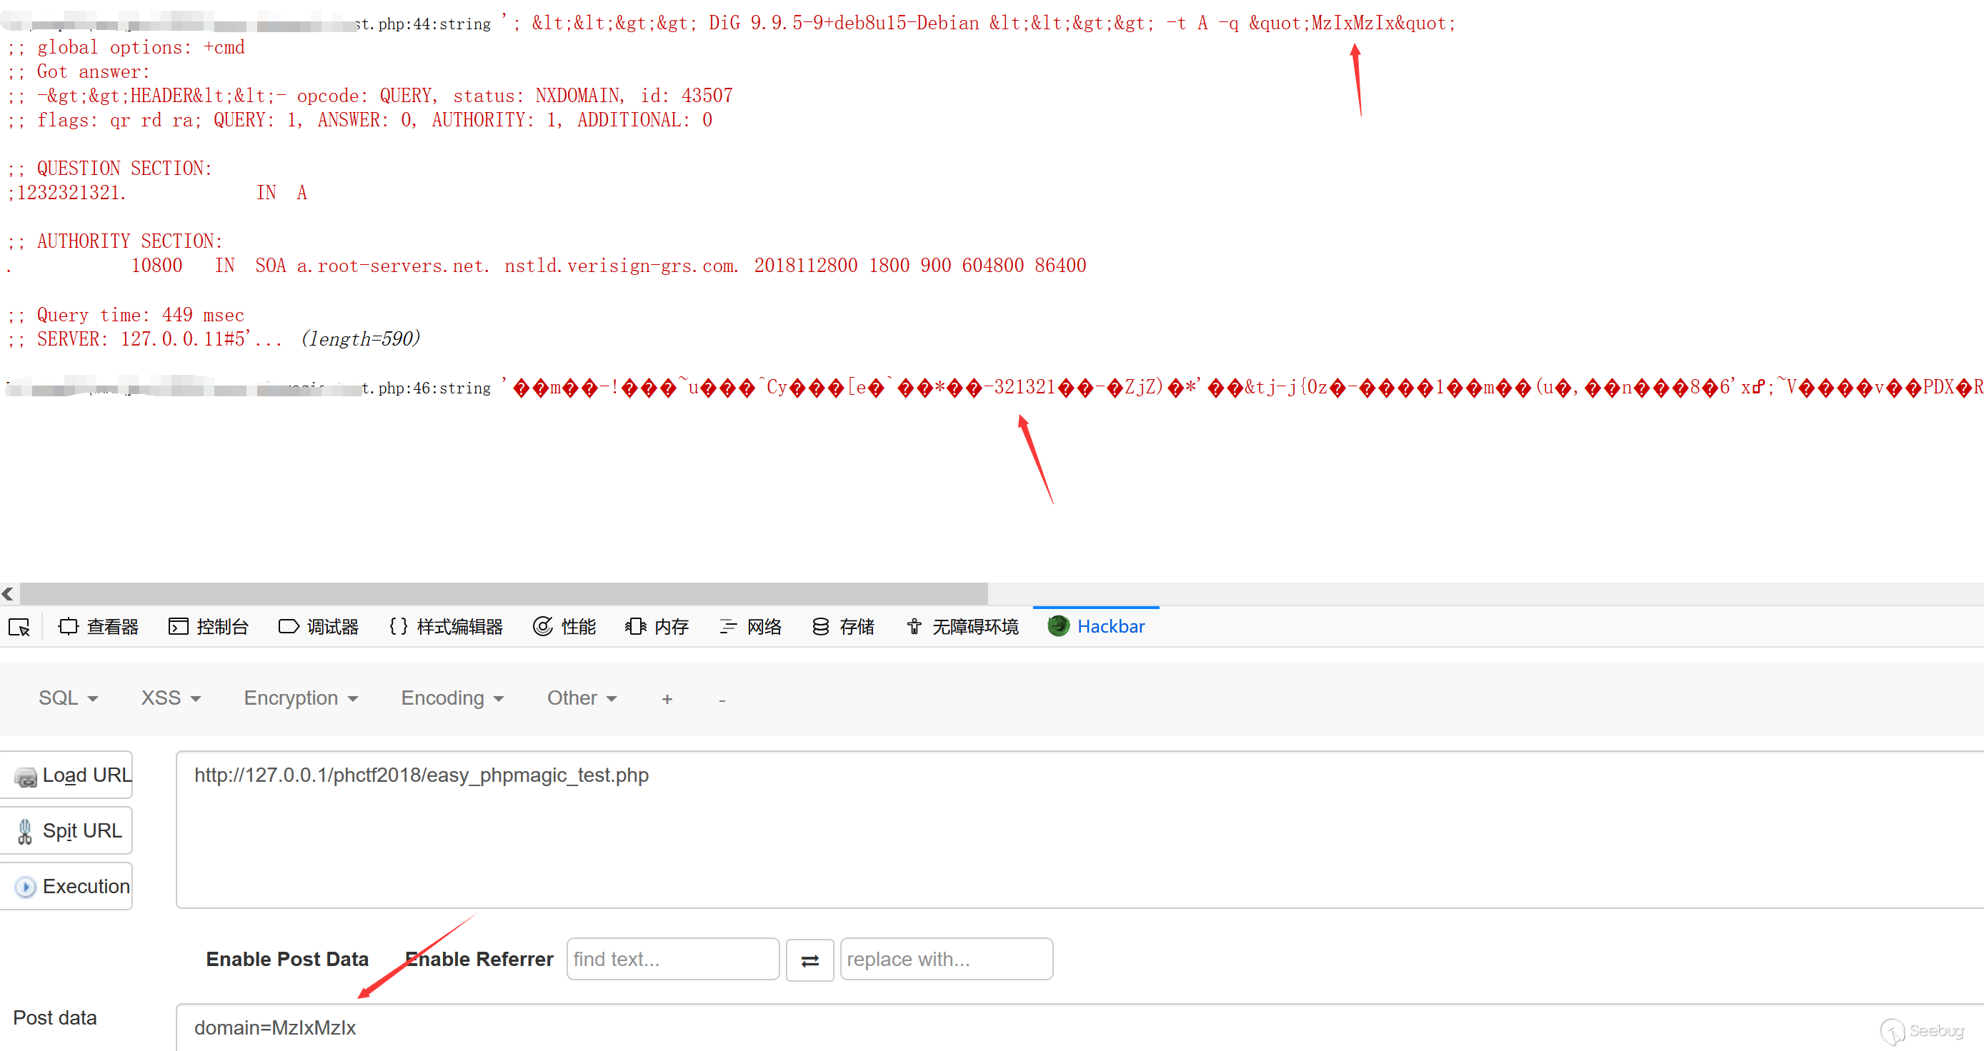Click the horizontal scrollbar left arrow

(8, 593)
